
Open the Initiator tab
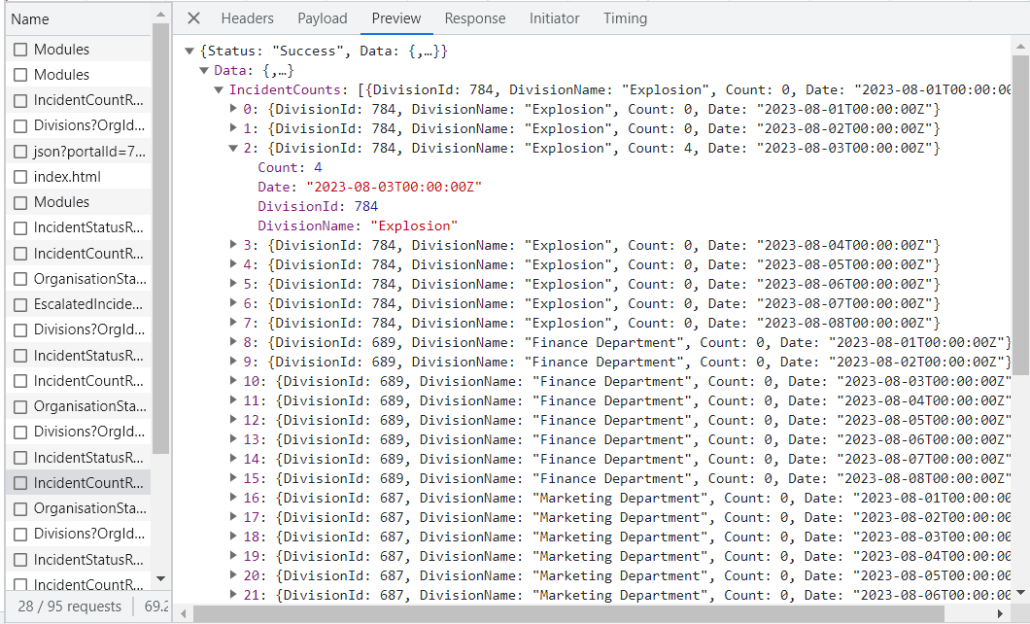(554, 18)
